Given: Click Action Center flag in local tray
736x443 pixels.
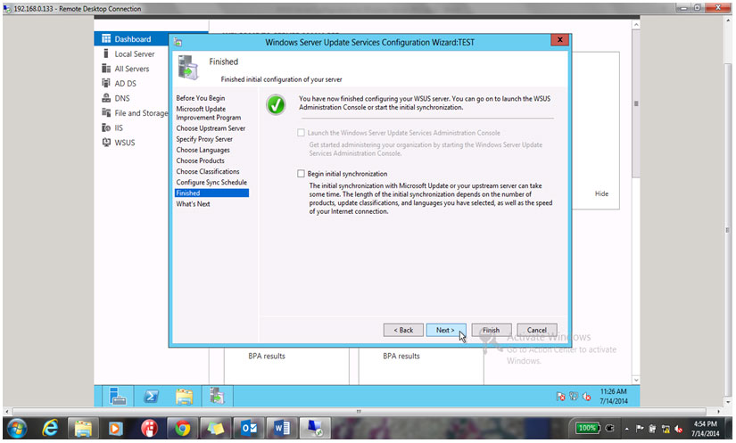Looking at the screenshot, I should pyautogui.click(x=640, y=429).
